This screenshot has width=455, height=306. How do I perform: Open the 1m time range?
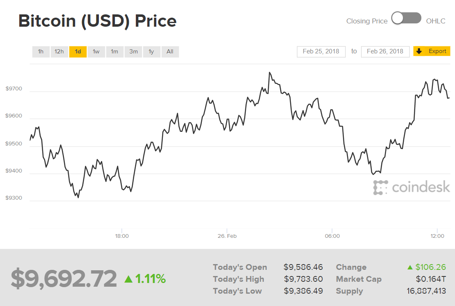click(114, 51)
